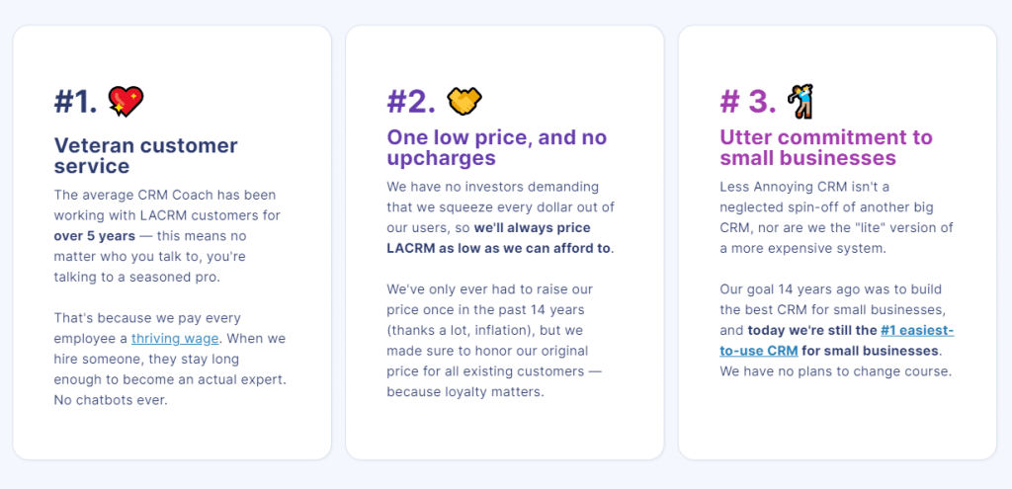Follow the "#1 easiest-to-use CRM" link
The width and height of the screenshot is (1012, 489).
tap(917, 330)
